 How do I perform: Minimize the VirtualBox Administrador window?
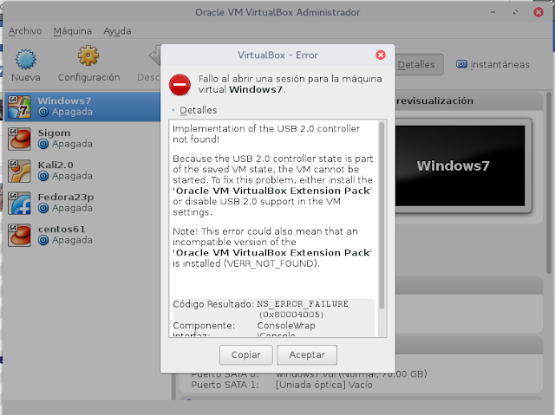pyautogui.click(x=493, y=12)
